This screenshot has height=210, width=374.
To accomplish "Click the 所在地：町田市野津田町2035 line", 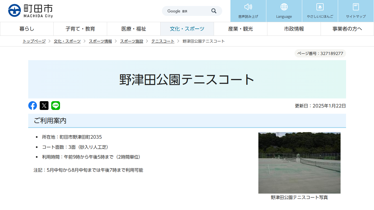I will pyautogui.click(x=72, y=137).
